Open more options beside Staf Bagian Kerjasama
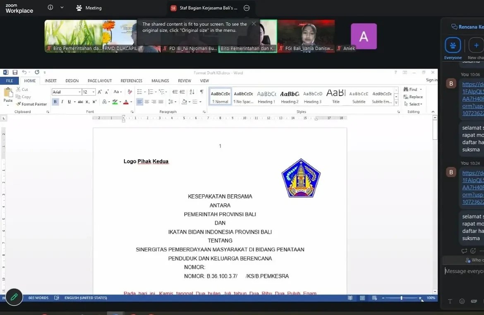The width and height of the screenshot is (484, 315). click(x=246, y=8)
